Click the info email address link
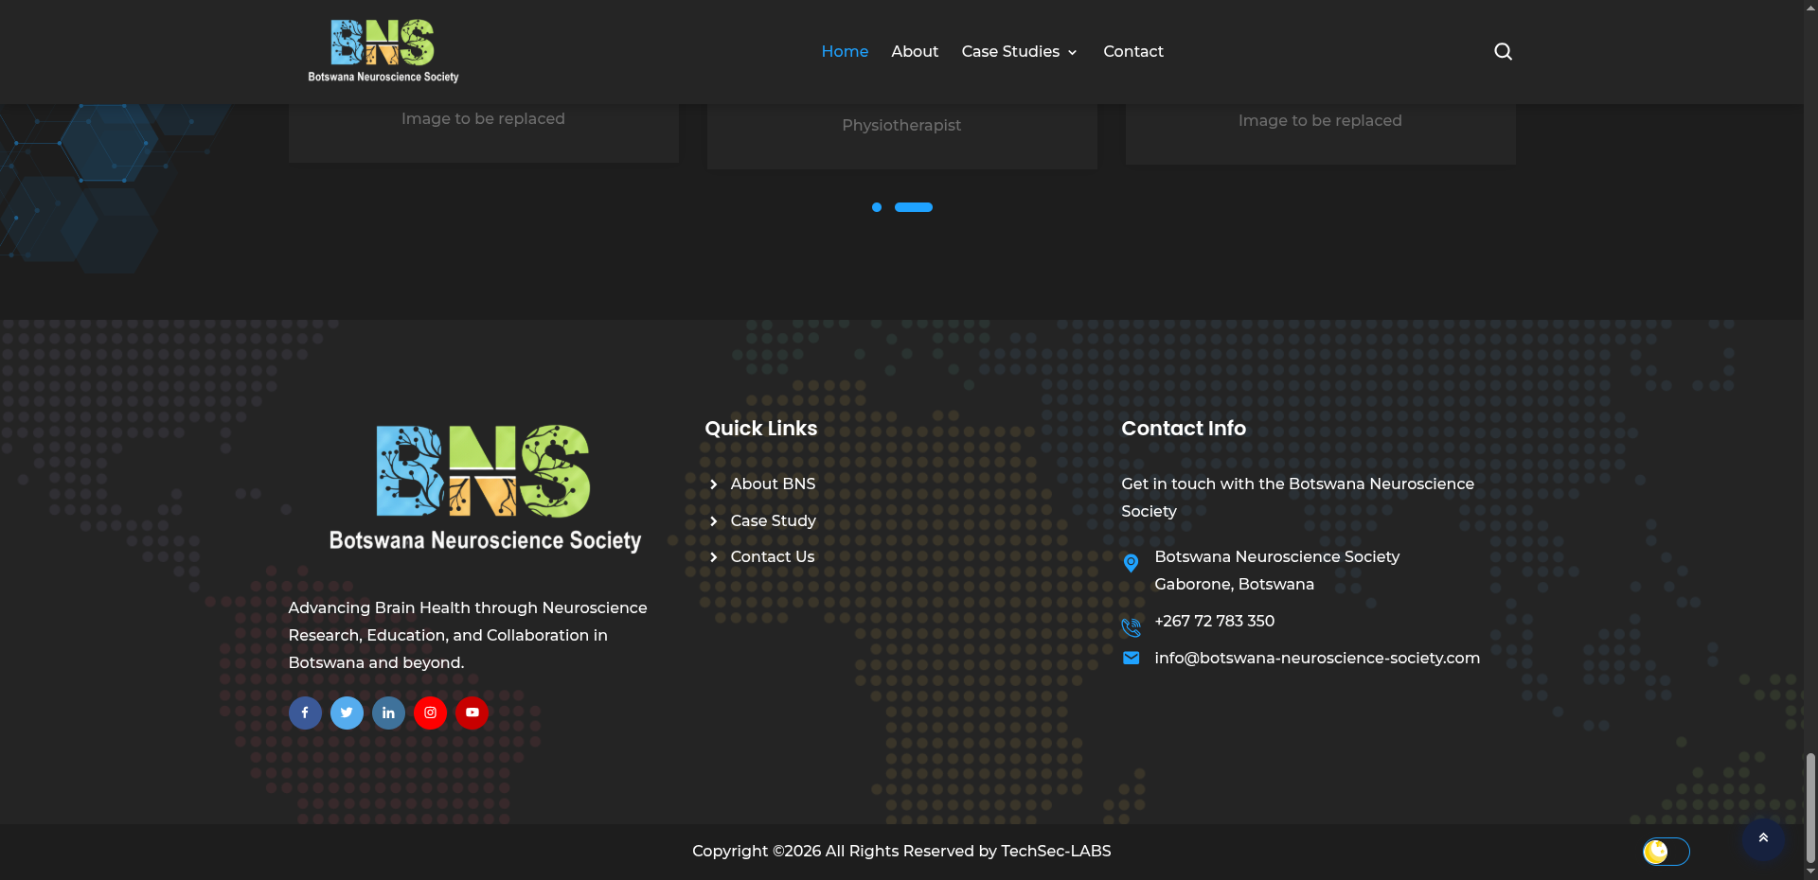 tap(1316, 658)
